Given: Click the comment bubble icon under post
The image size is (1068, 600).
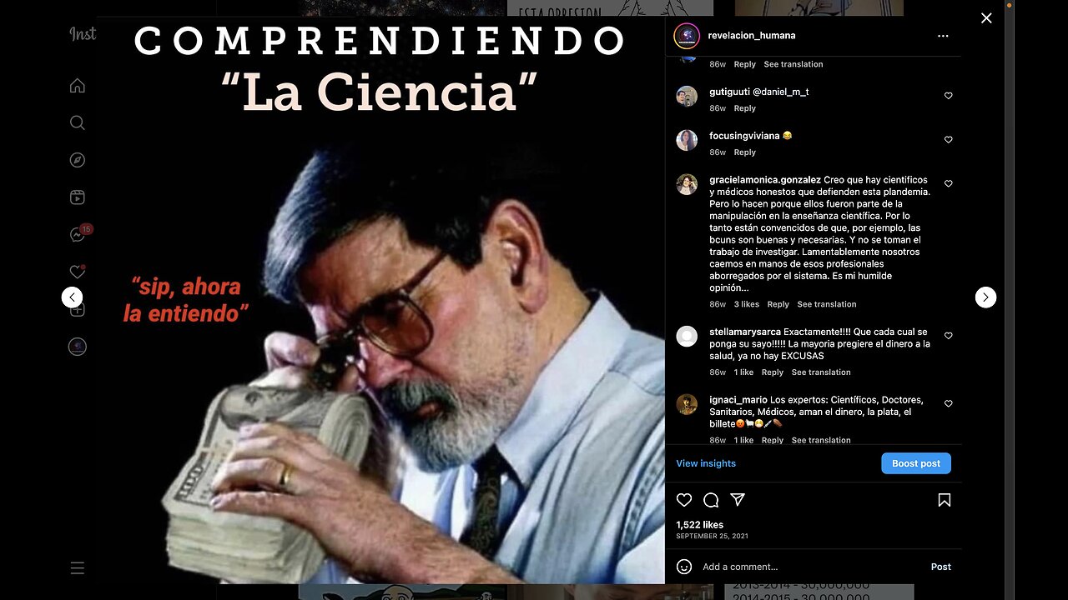Looking at the screenshot, I should click(x=711, y=500).
